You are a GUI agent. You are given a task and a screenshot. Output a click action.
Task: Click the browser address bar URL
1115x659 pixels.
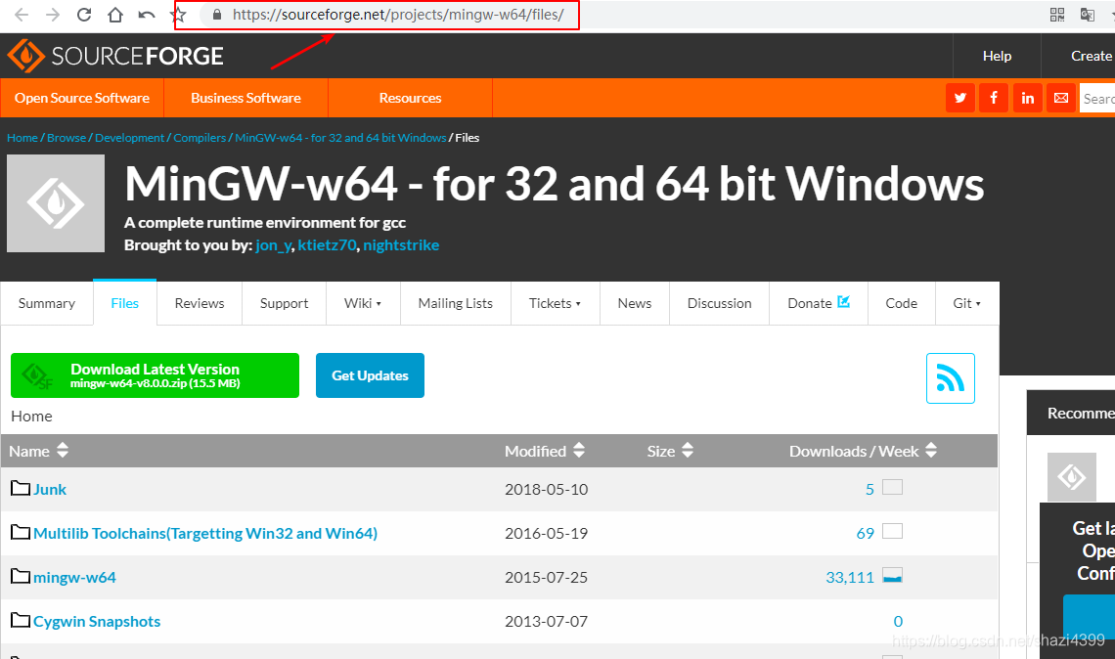click(398, 15)
